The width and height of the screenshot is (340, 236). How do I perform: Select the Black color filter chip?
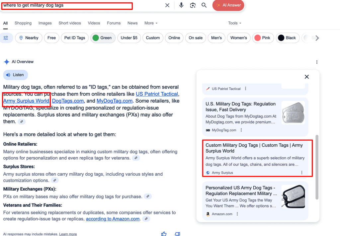pos(288,38)
